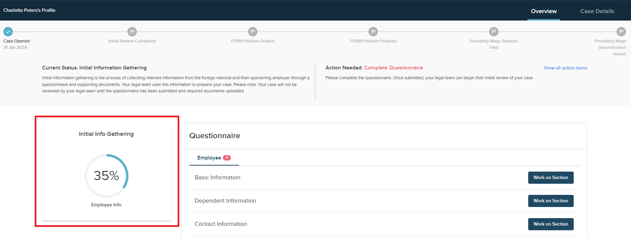Click the Case Opened checkmark milestone icon
The width and height of the screenshot is (631, 237).
[x=8, y=32]
